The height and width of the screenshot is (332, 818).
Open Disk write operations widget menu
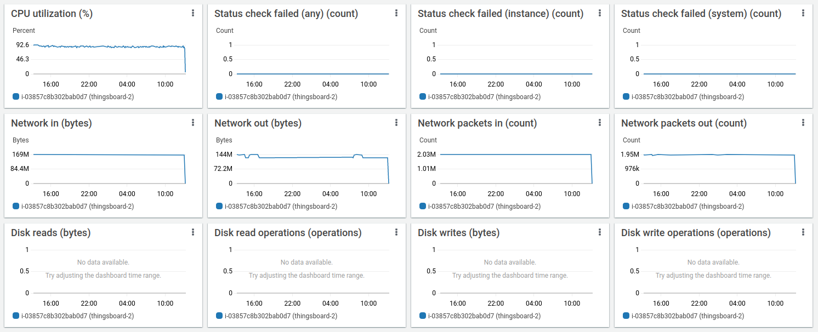(803, 232)
